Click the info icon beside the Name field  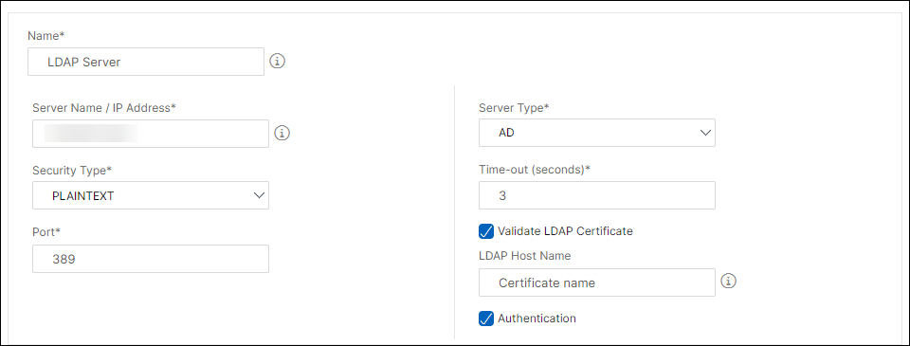278,61
